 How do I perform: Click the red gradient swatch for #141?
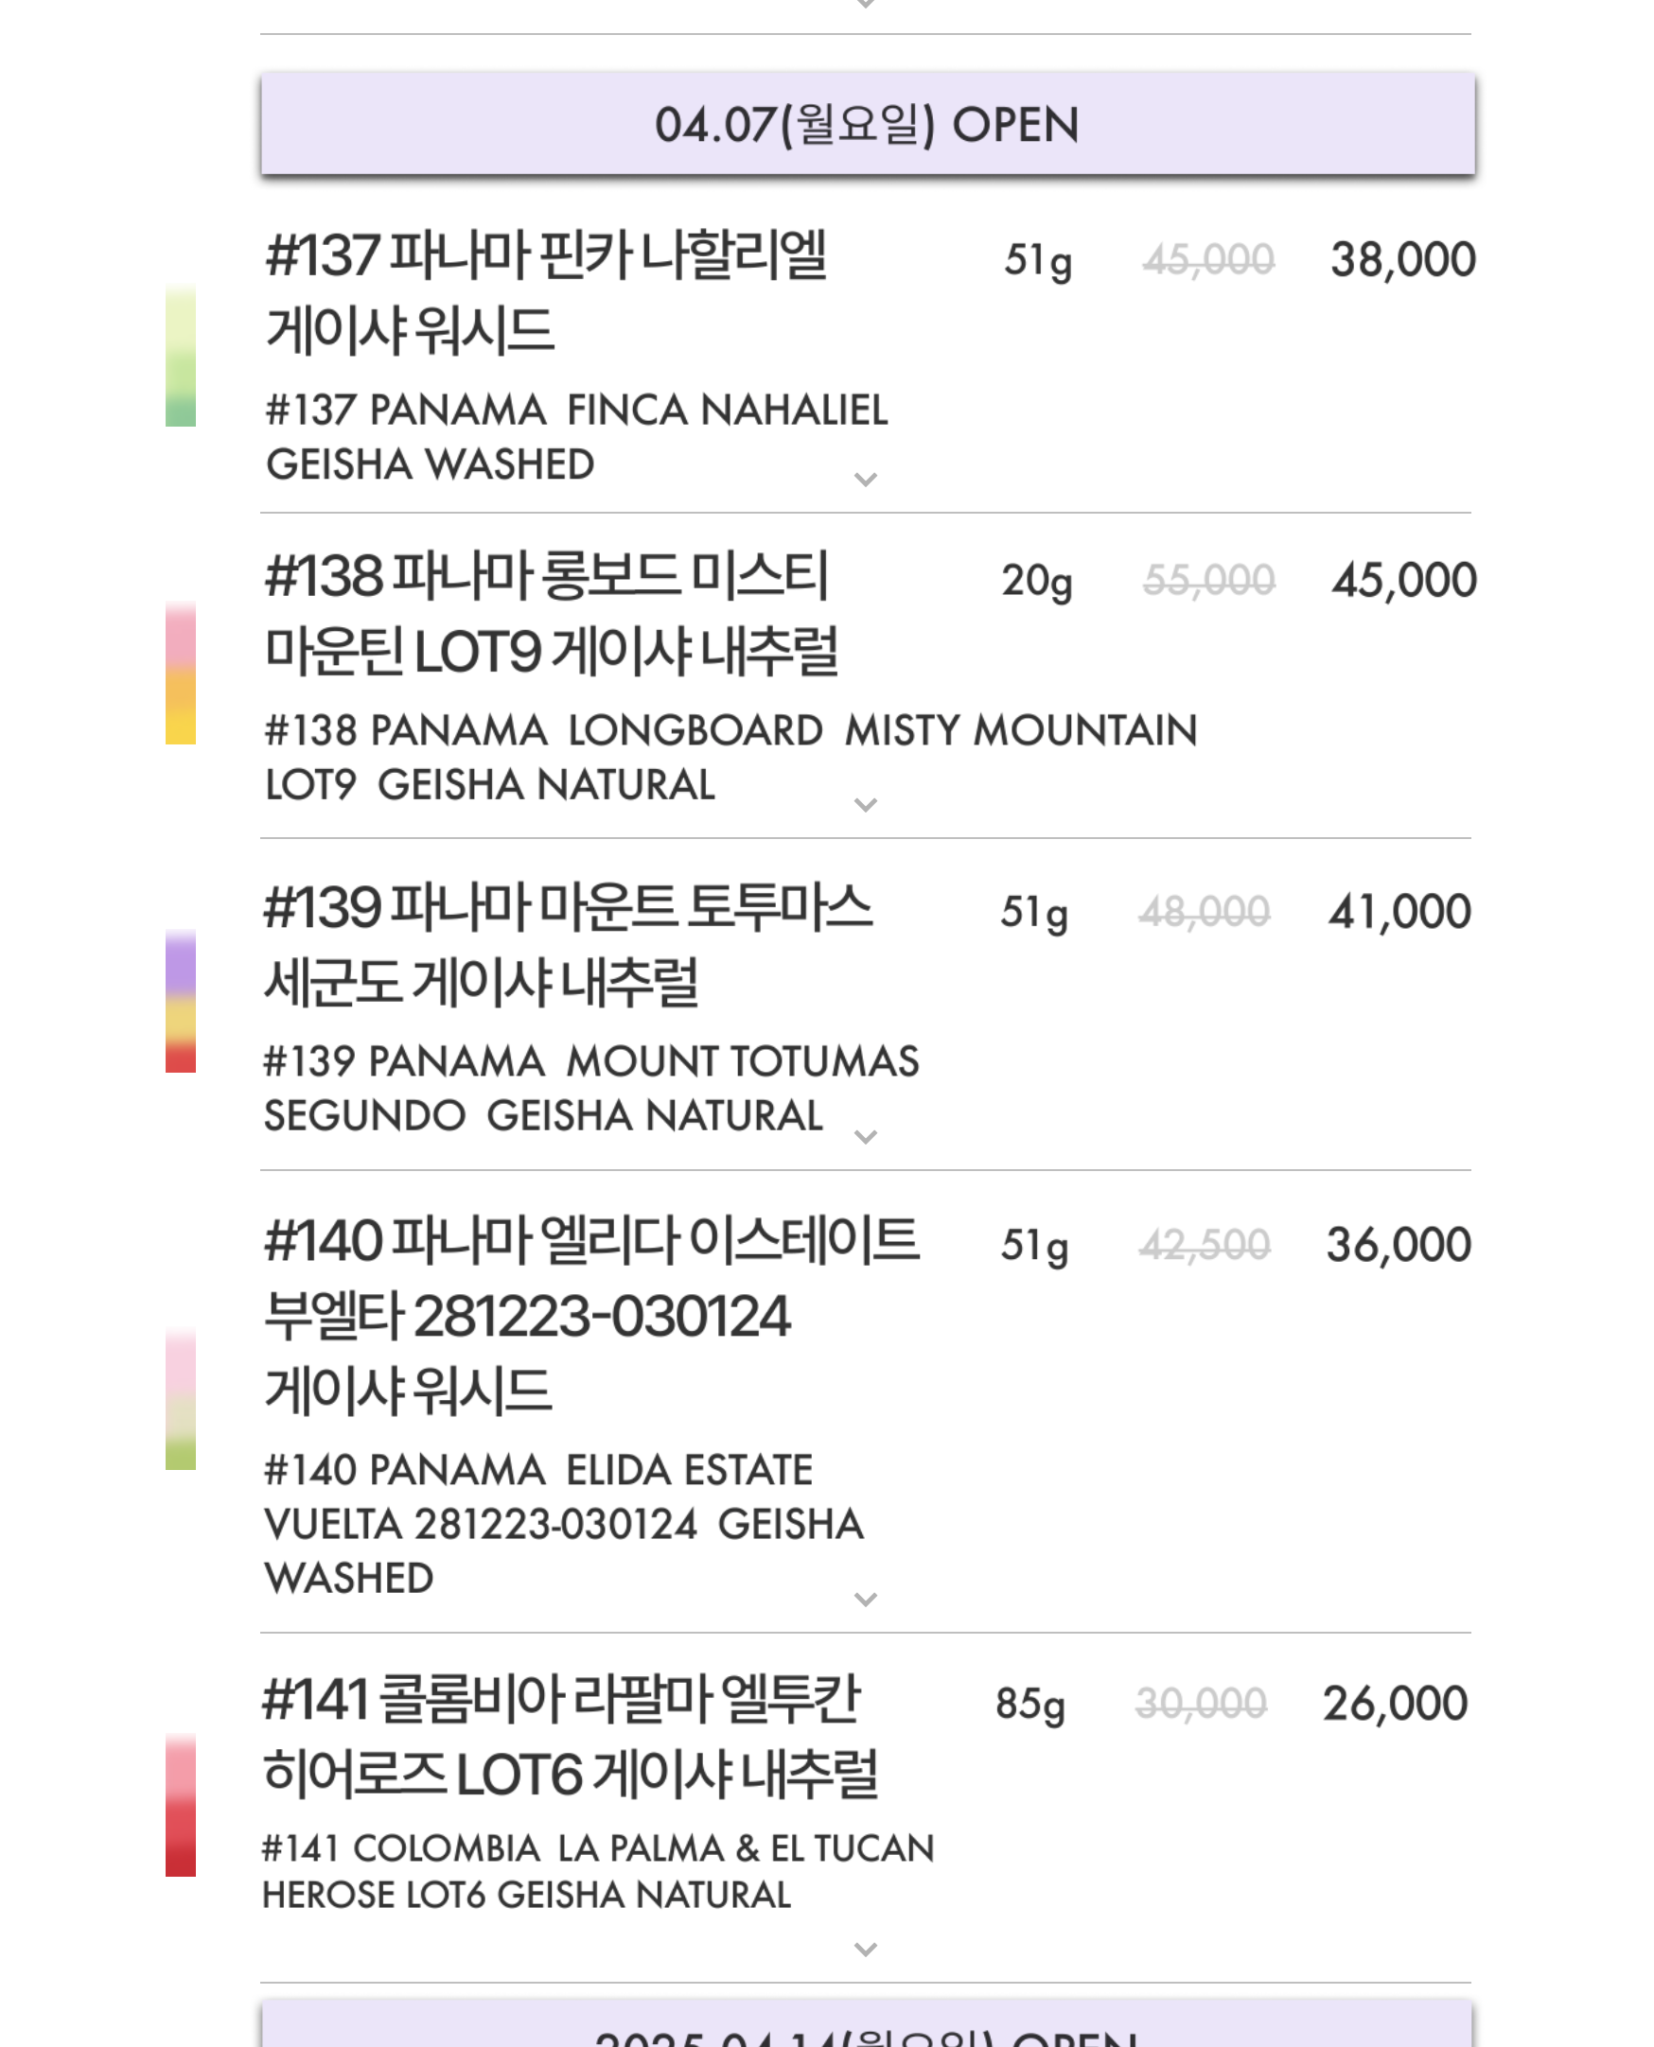(181, 1806)
